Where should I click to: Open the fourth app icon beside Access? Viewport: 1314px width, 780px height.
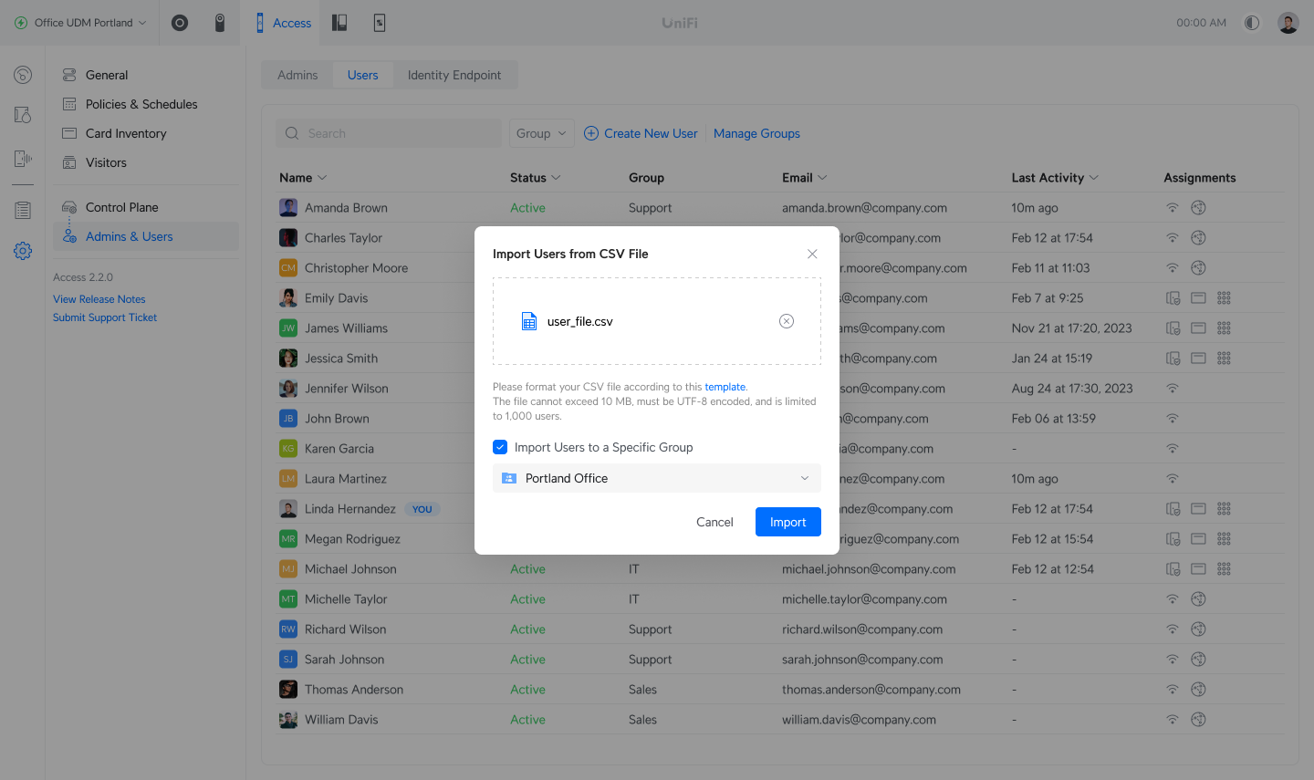coord(339,23)
